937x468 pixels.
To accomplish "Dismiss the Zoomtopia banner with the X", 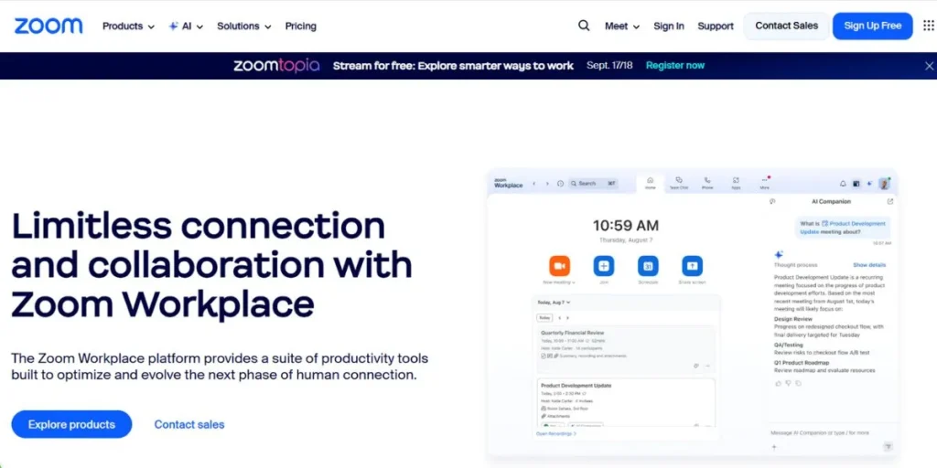I will click(x=929, y=66).
